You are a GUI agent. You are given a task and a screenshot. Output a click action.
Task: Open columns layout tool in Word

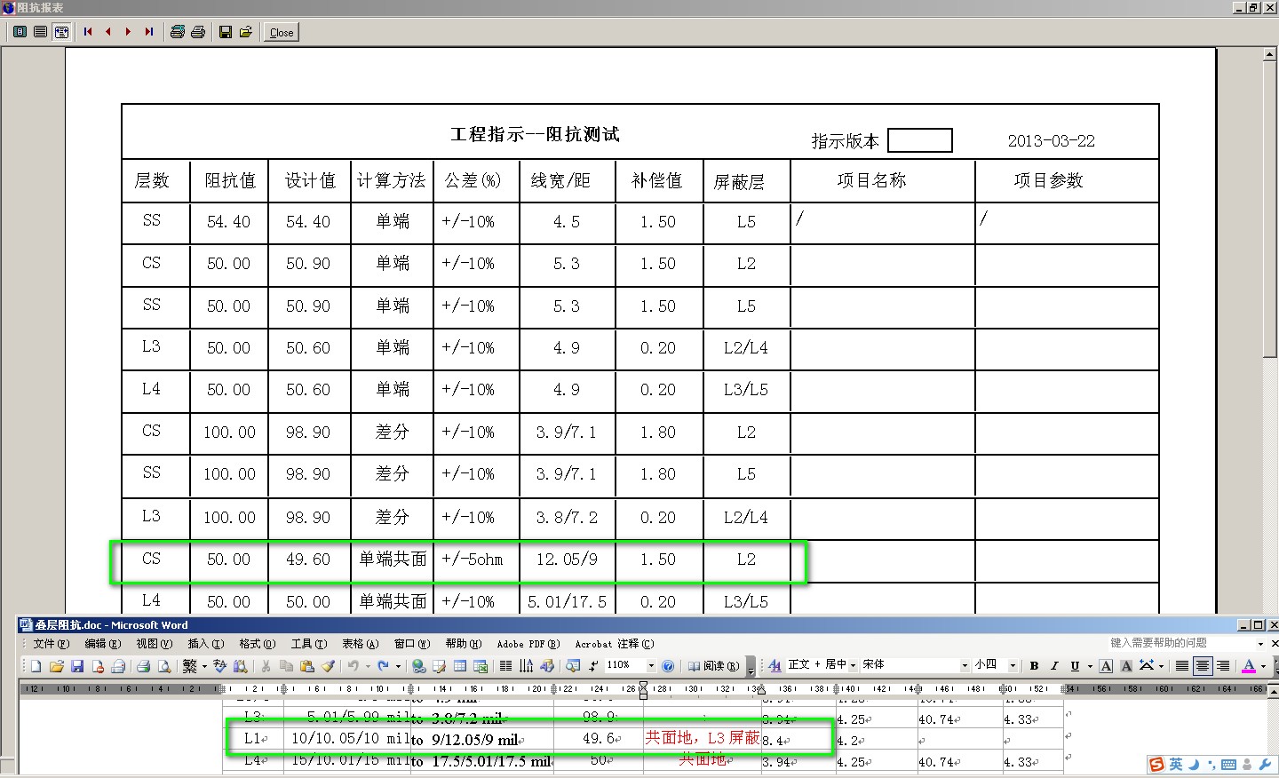[x=505, y=666]
